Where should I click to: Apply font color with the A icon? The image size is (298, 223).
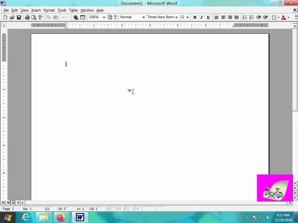pos(283,17)
